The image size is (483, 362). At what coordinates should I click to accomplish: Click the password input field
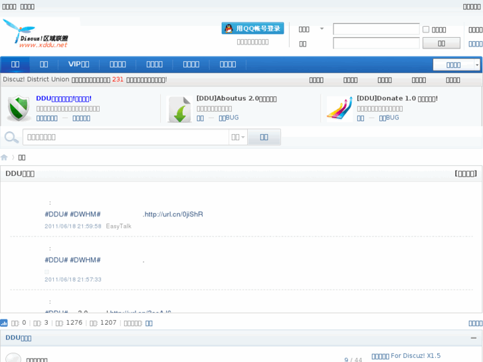click(x=376, y=43)
